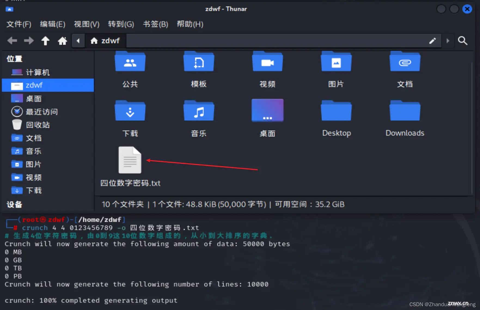This screenshot has width=480, height=310.
Task: Open 图片 in the sidebar
Action: coord(48,164)
